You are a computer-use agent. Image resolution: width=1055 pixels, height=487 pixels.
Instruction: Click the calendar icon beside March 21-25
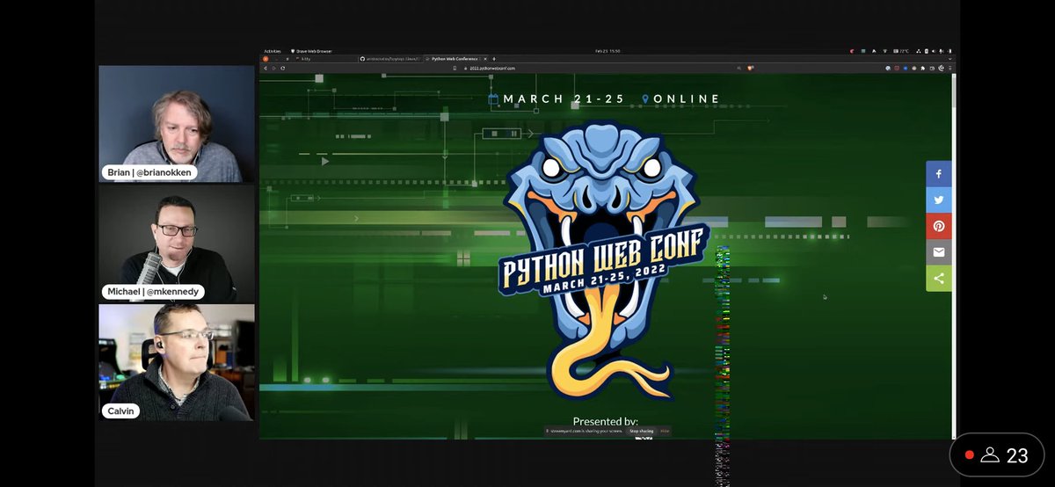pyautogui.click(x=494, y=99)
